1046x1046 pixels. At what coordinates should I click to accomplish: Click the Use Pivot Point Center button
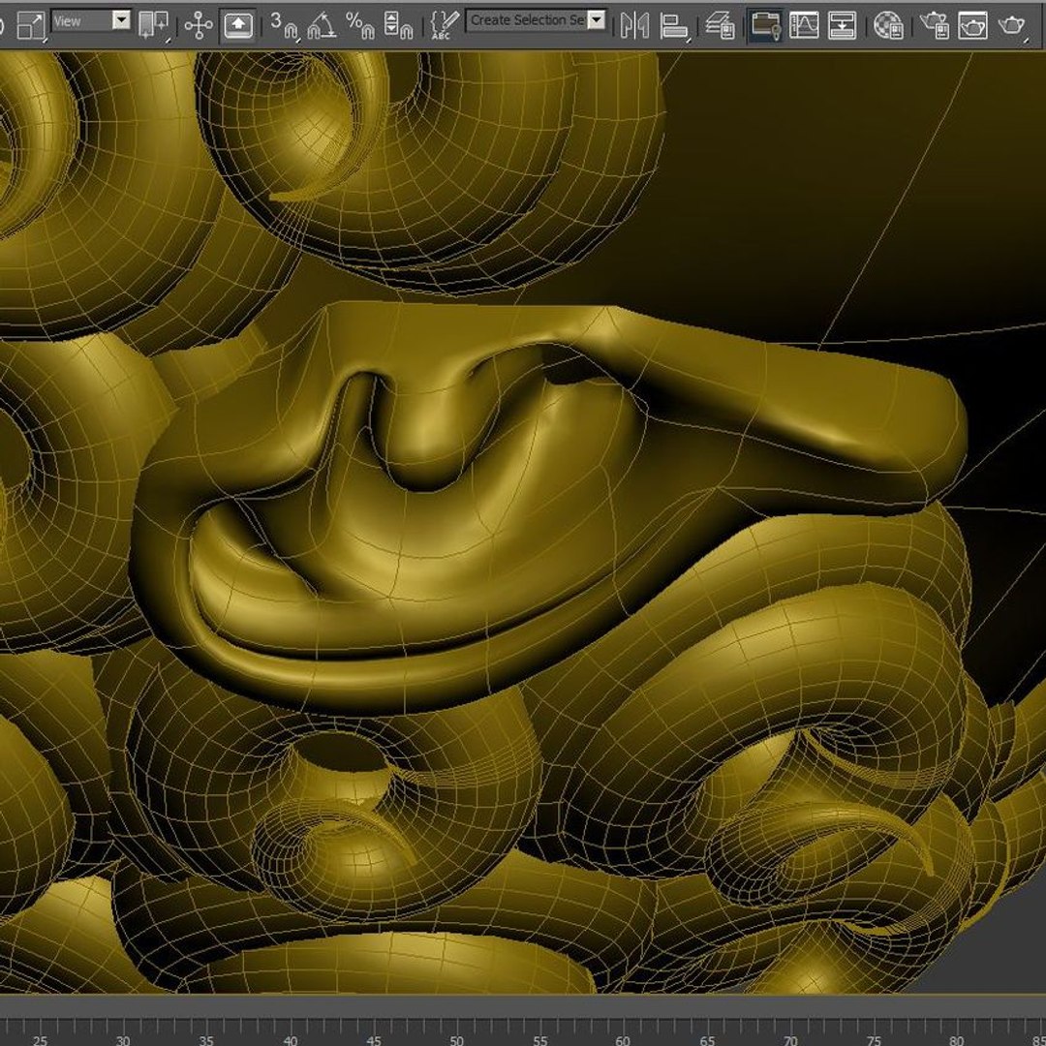(x=153, y=25)
